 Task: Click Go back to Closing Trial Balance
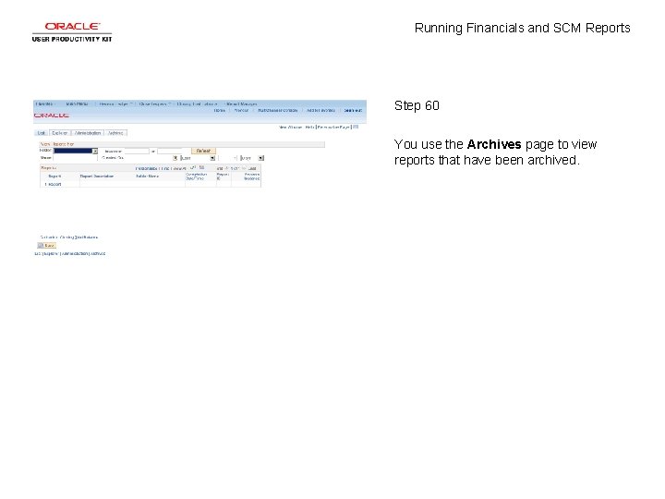pyautogui.click(x=68, y=237)
